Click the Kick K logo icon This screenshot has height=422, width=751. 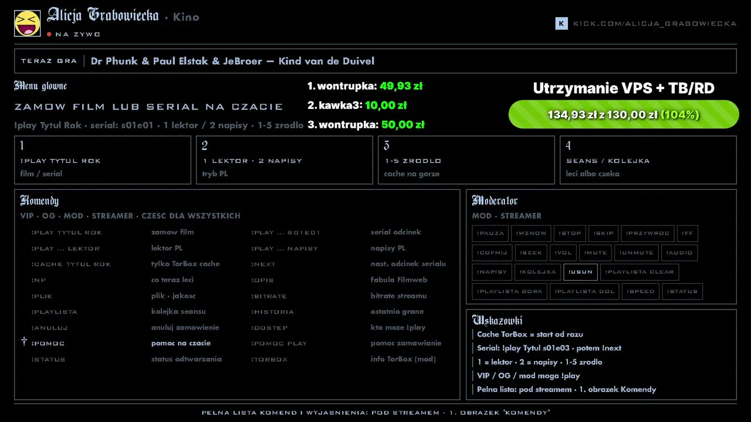click(561, 23)
